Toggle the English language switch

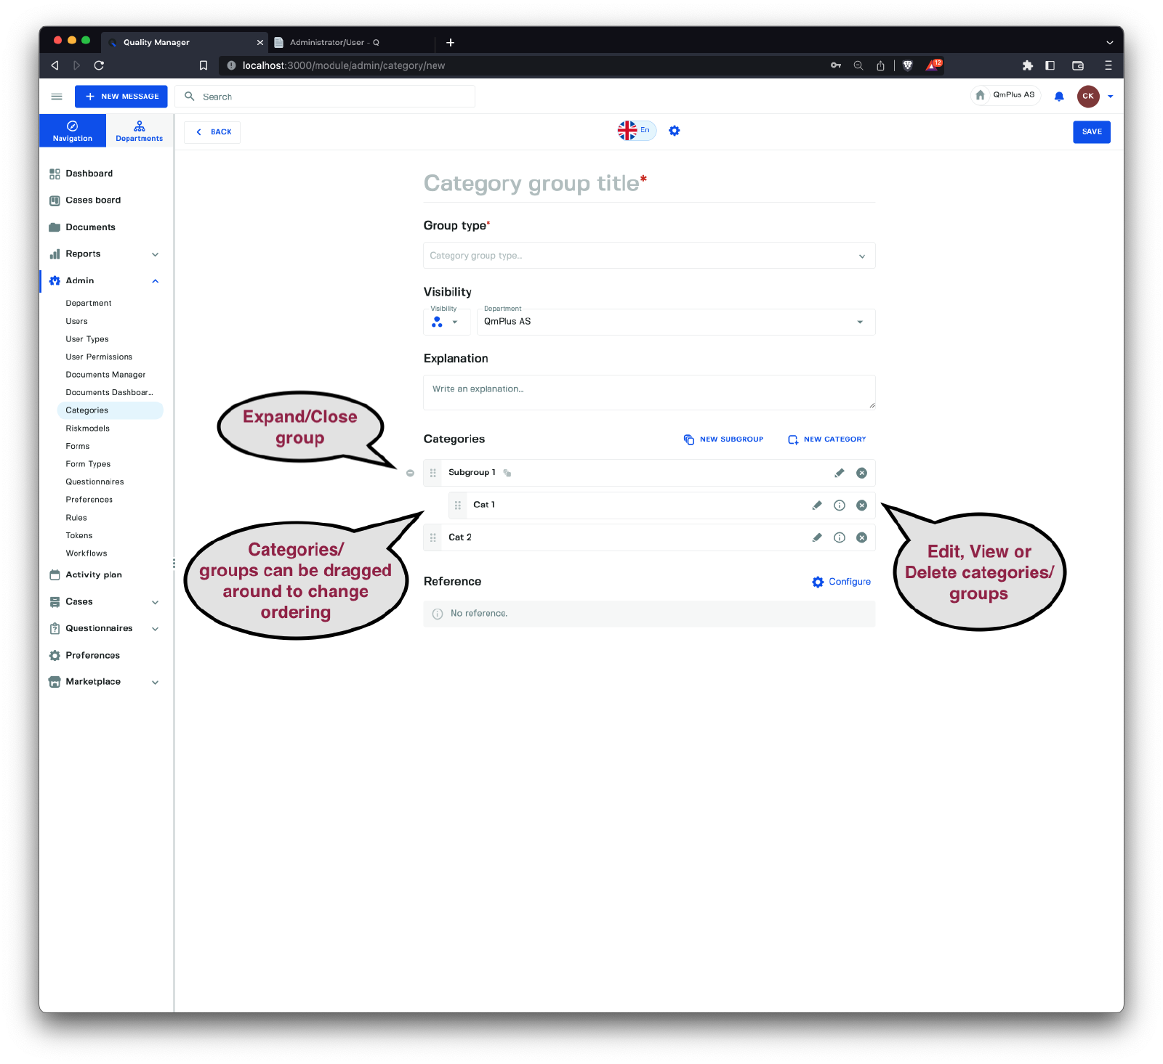coord(637,131)
